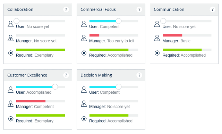Open help for the Customer Excellence card
Screen dimensions: 222x134
tap(66, 75)
